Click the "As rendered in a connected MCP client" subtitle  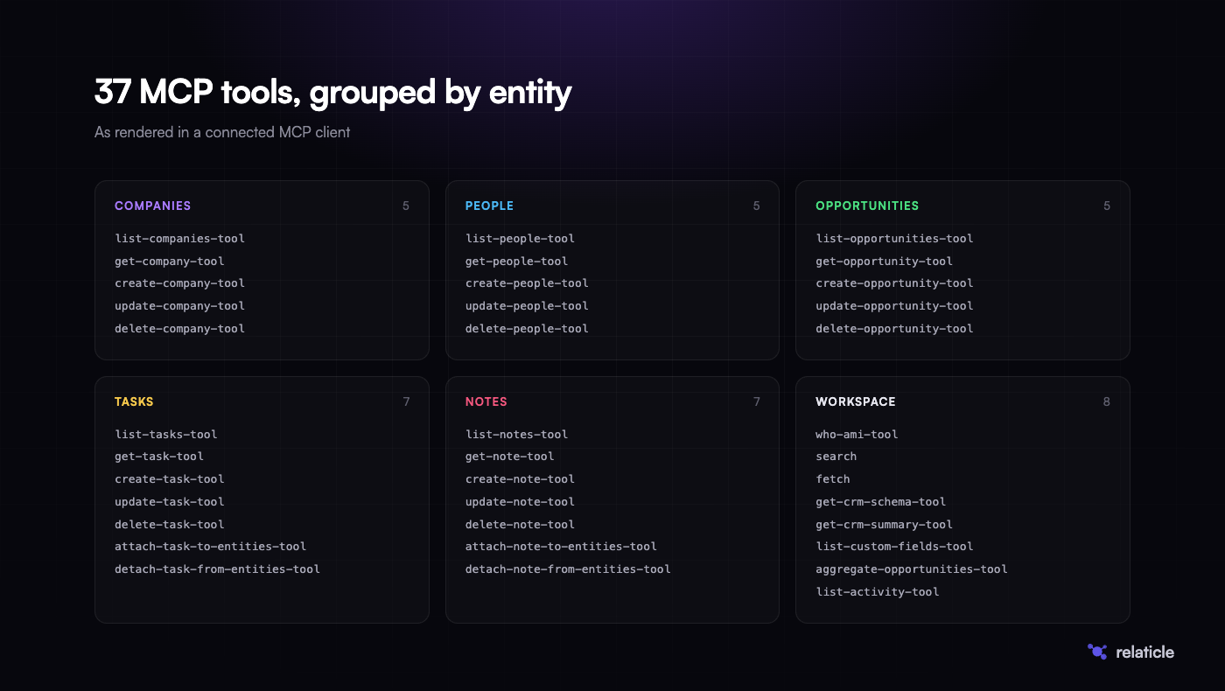[x=222, y=133]
